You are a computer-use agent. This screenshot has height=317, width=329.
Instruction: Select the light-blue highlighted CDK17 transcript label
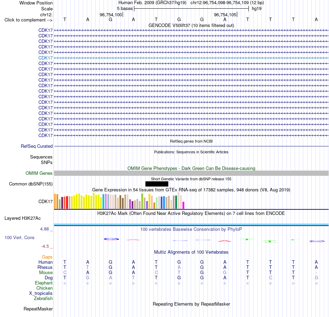point(45,58)
